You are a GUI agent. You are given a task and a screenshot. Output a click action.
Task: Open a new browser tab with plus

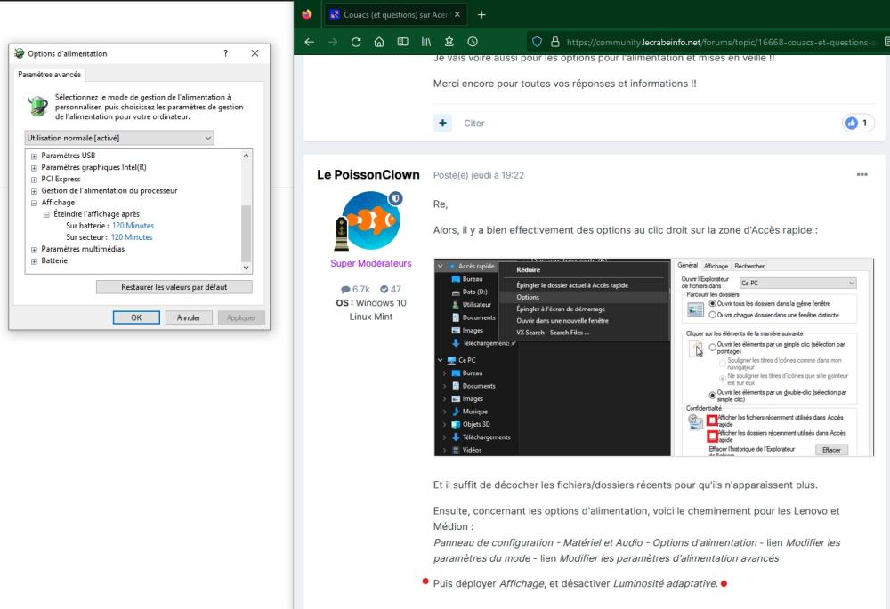(x=481, y=14)
